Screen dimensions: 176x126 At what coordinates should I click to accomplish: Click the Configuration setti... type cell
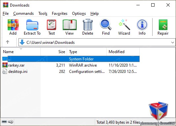(x=87, y=72)
